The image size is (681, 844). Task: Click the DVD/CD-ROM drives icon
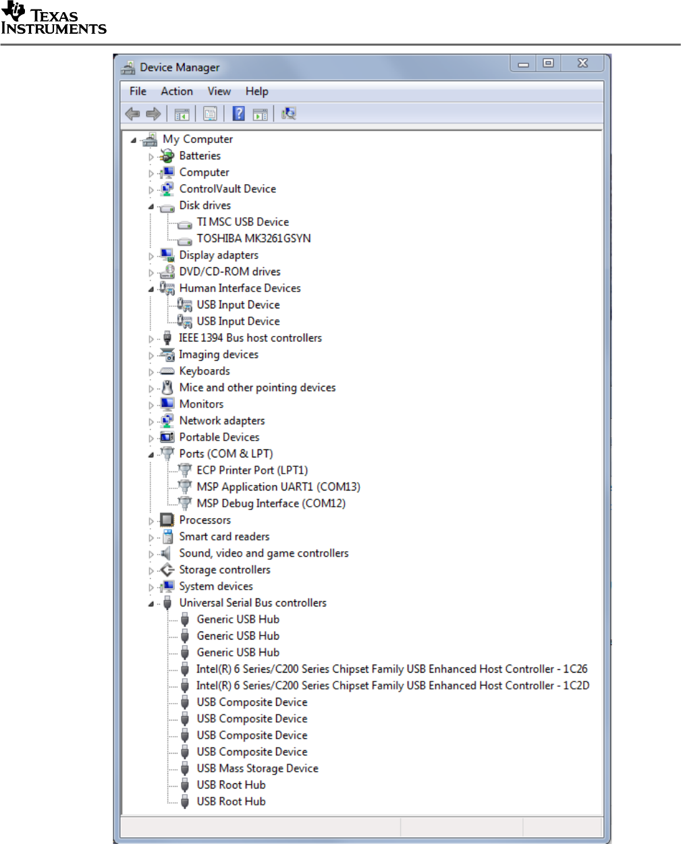[x=167, y=272]
